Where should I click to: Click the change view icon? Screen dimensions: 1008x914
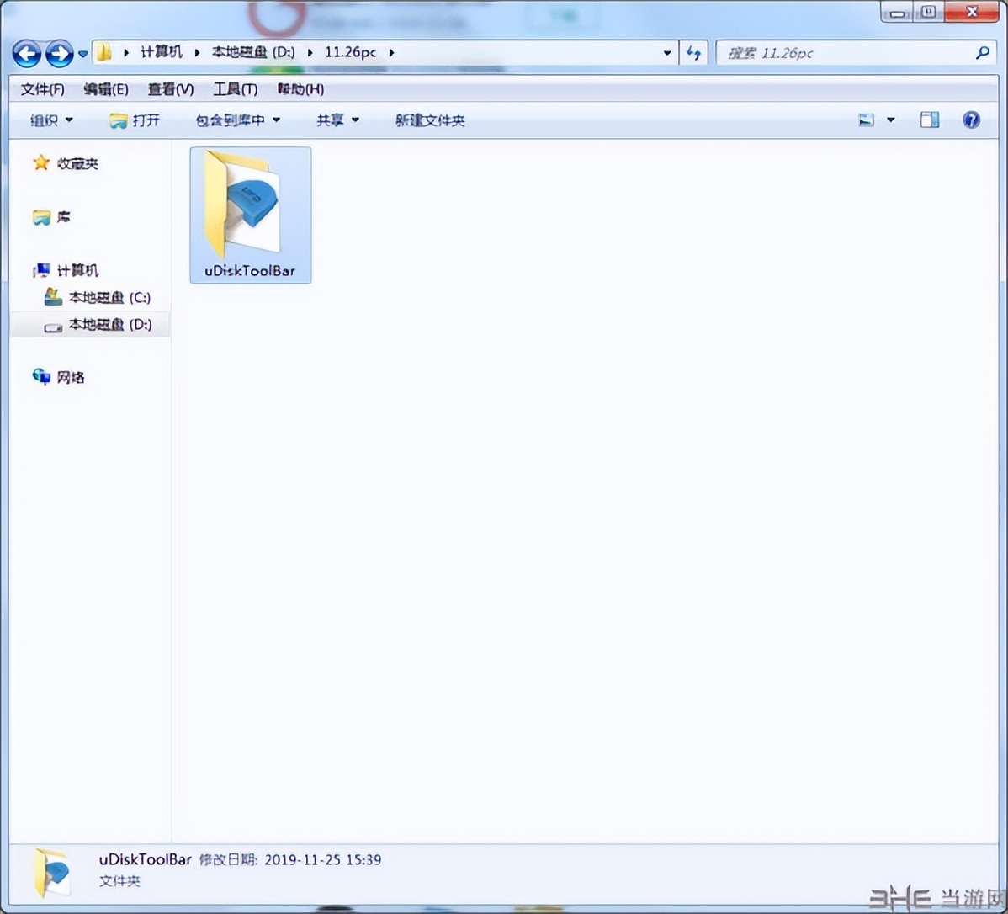(866, 120)
